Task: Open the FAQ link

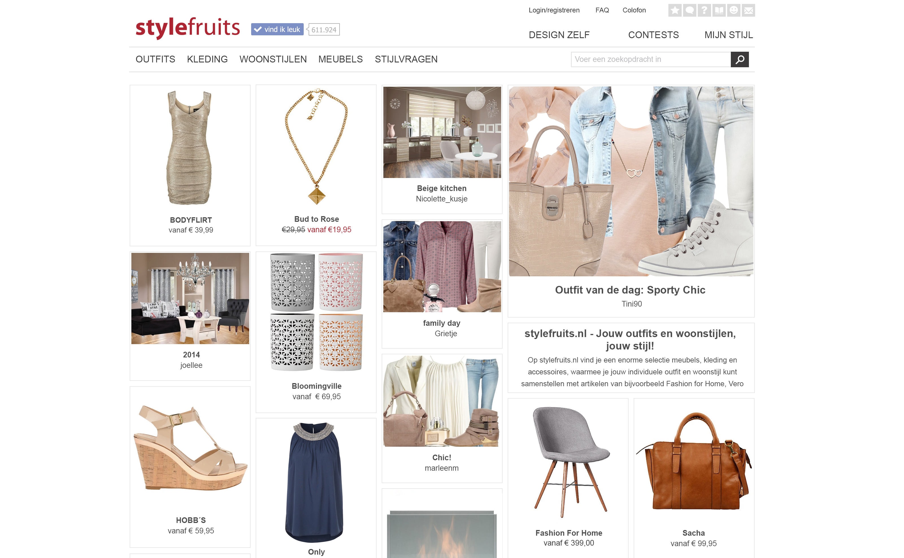Action: pyautogui.click(x=602, y=10)
